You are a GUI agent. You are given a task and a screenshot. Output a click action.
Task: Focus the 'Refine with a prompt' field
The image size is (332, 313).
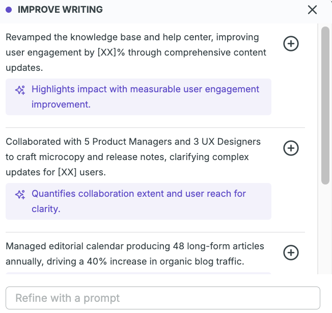[162, 298]
